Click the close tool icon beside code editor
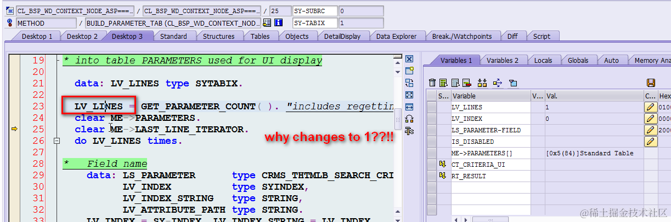This screenshot has width=671, height=222. 409,59
